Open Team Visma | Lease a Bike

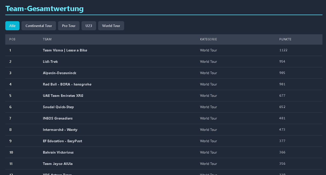point(65,50)
